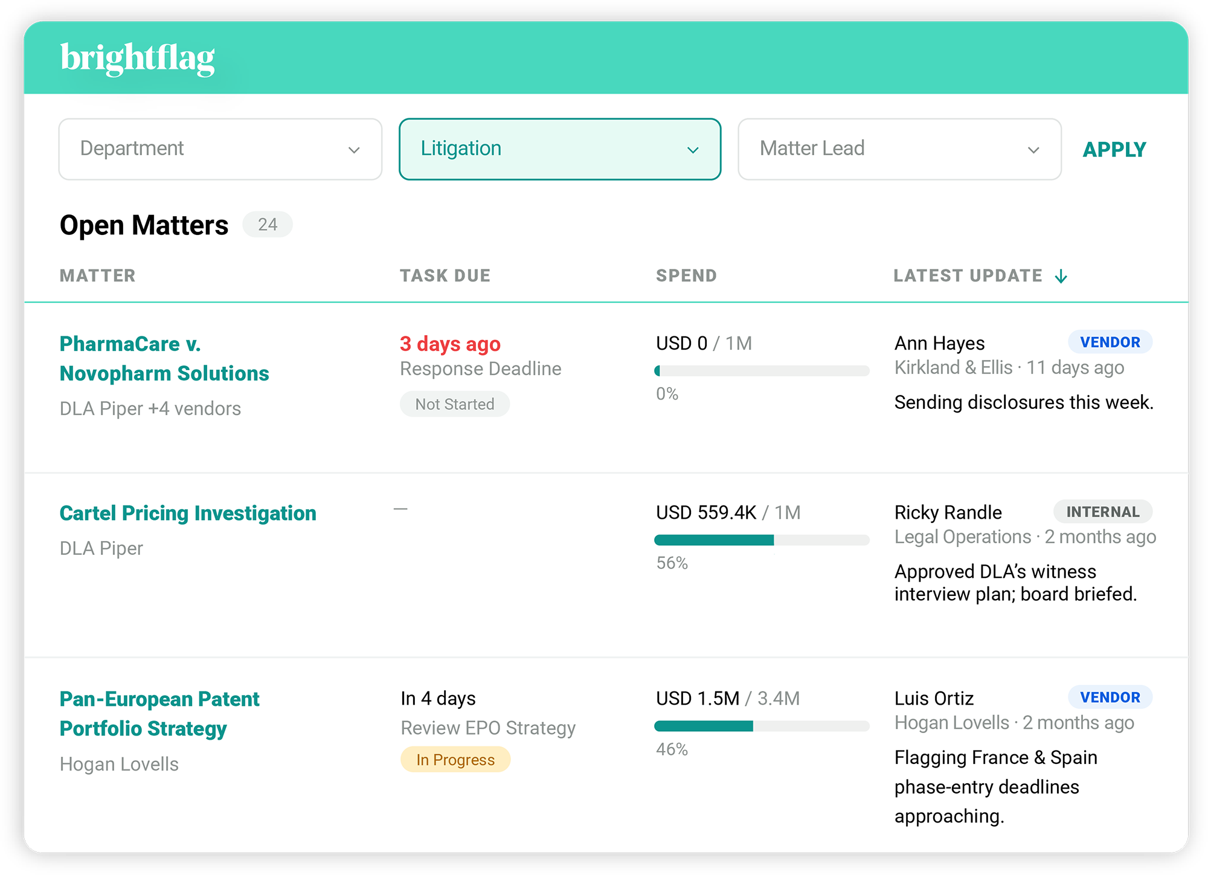Click the VENDOR tag beside Ann Hayes

tap(1110, 342)
